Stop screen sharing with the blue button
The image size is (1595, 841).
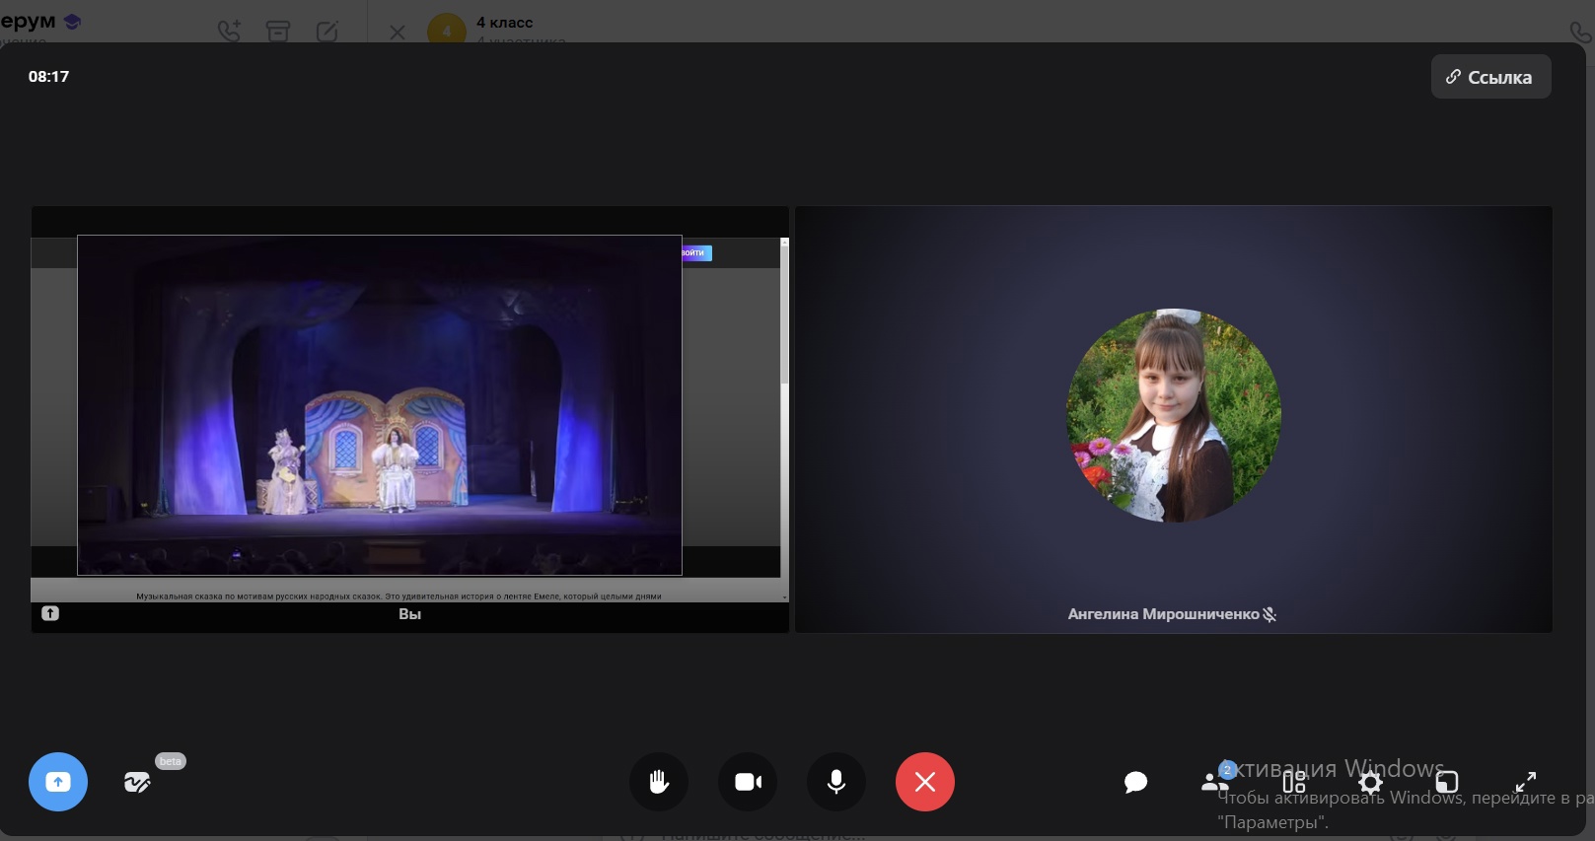click(x=58, y=782)
